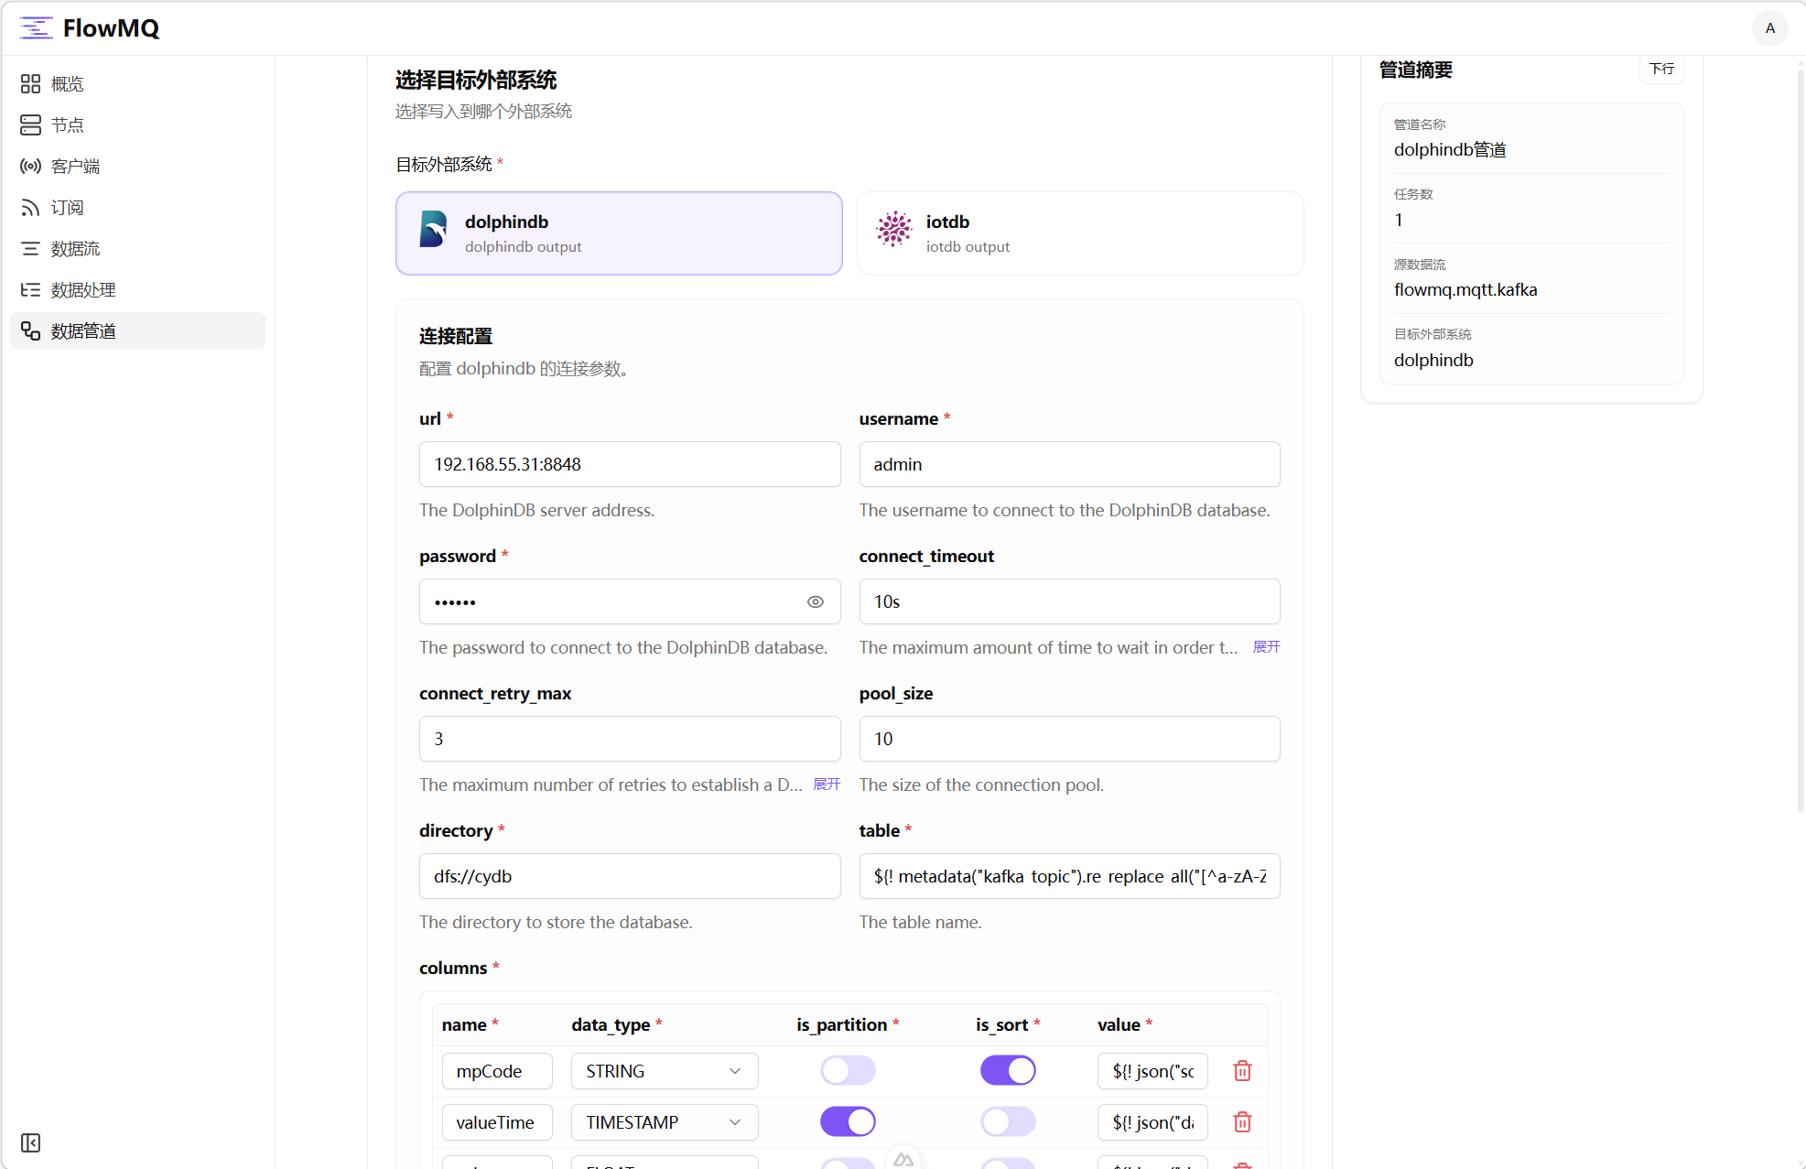
Task: Open the STRING data_type dropdown
Action: (x=664, y=1071)
